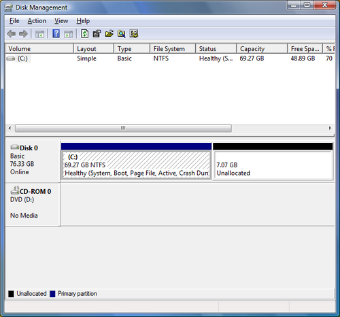The image size is (340, 317).
Task: Open the Action menu
Action: point(37,21)
